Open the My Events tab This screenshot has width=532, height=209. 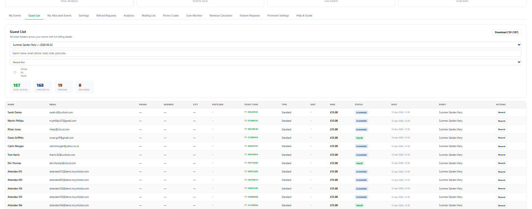pyautogui.click(x=15, y=16)
